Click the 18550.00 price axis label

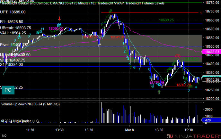(x=212, y=37)
